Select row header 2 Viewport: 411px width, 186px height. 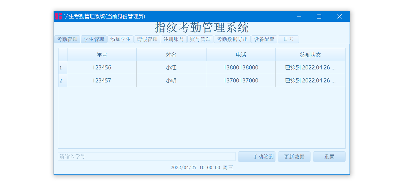63,81
